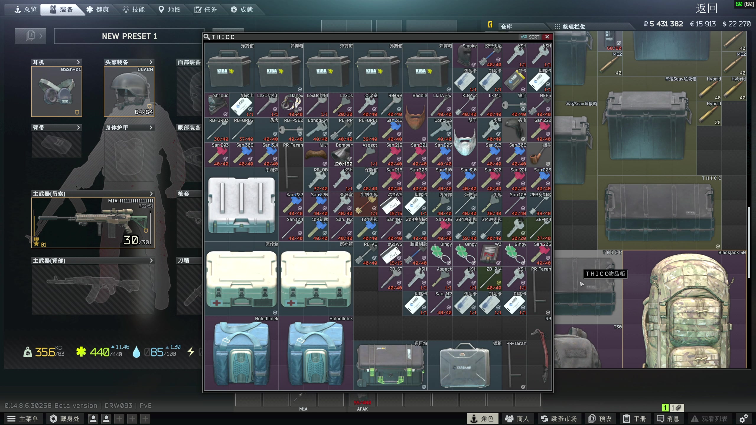Click the 返回 back button

point(706,8)
